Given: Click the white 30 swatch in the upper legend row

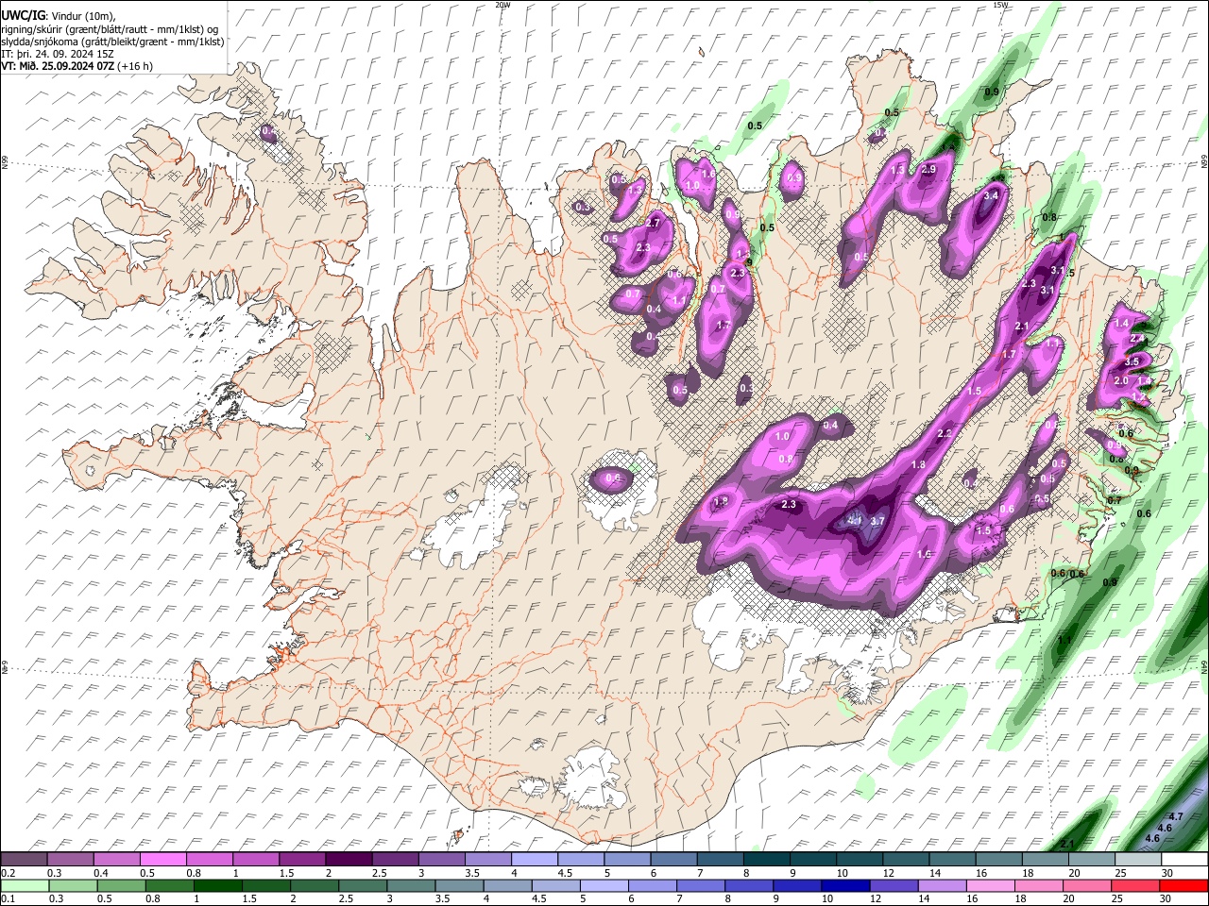Looking at the screenshot, I should coord(1184,859).
